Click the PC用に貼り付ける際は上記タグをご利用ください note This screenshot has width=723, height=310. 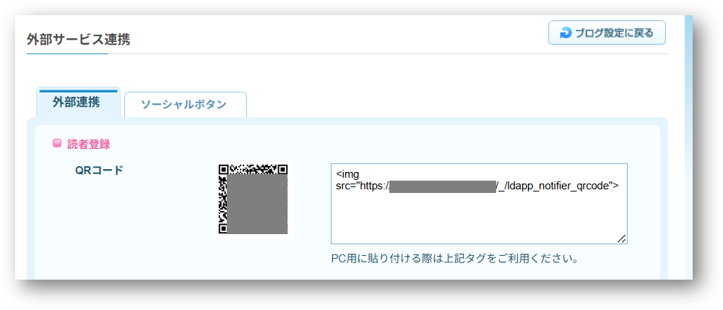click(455, 258)
